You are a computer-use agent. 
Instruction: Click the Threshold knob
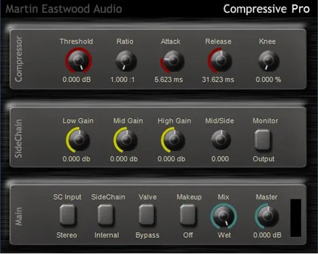click(78, 61)
